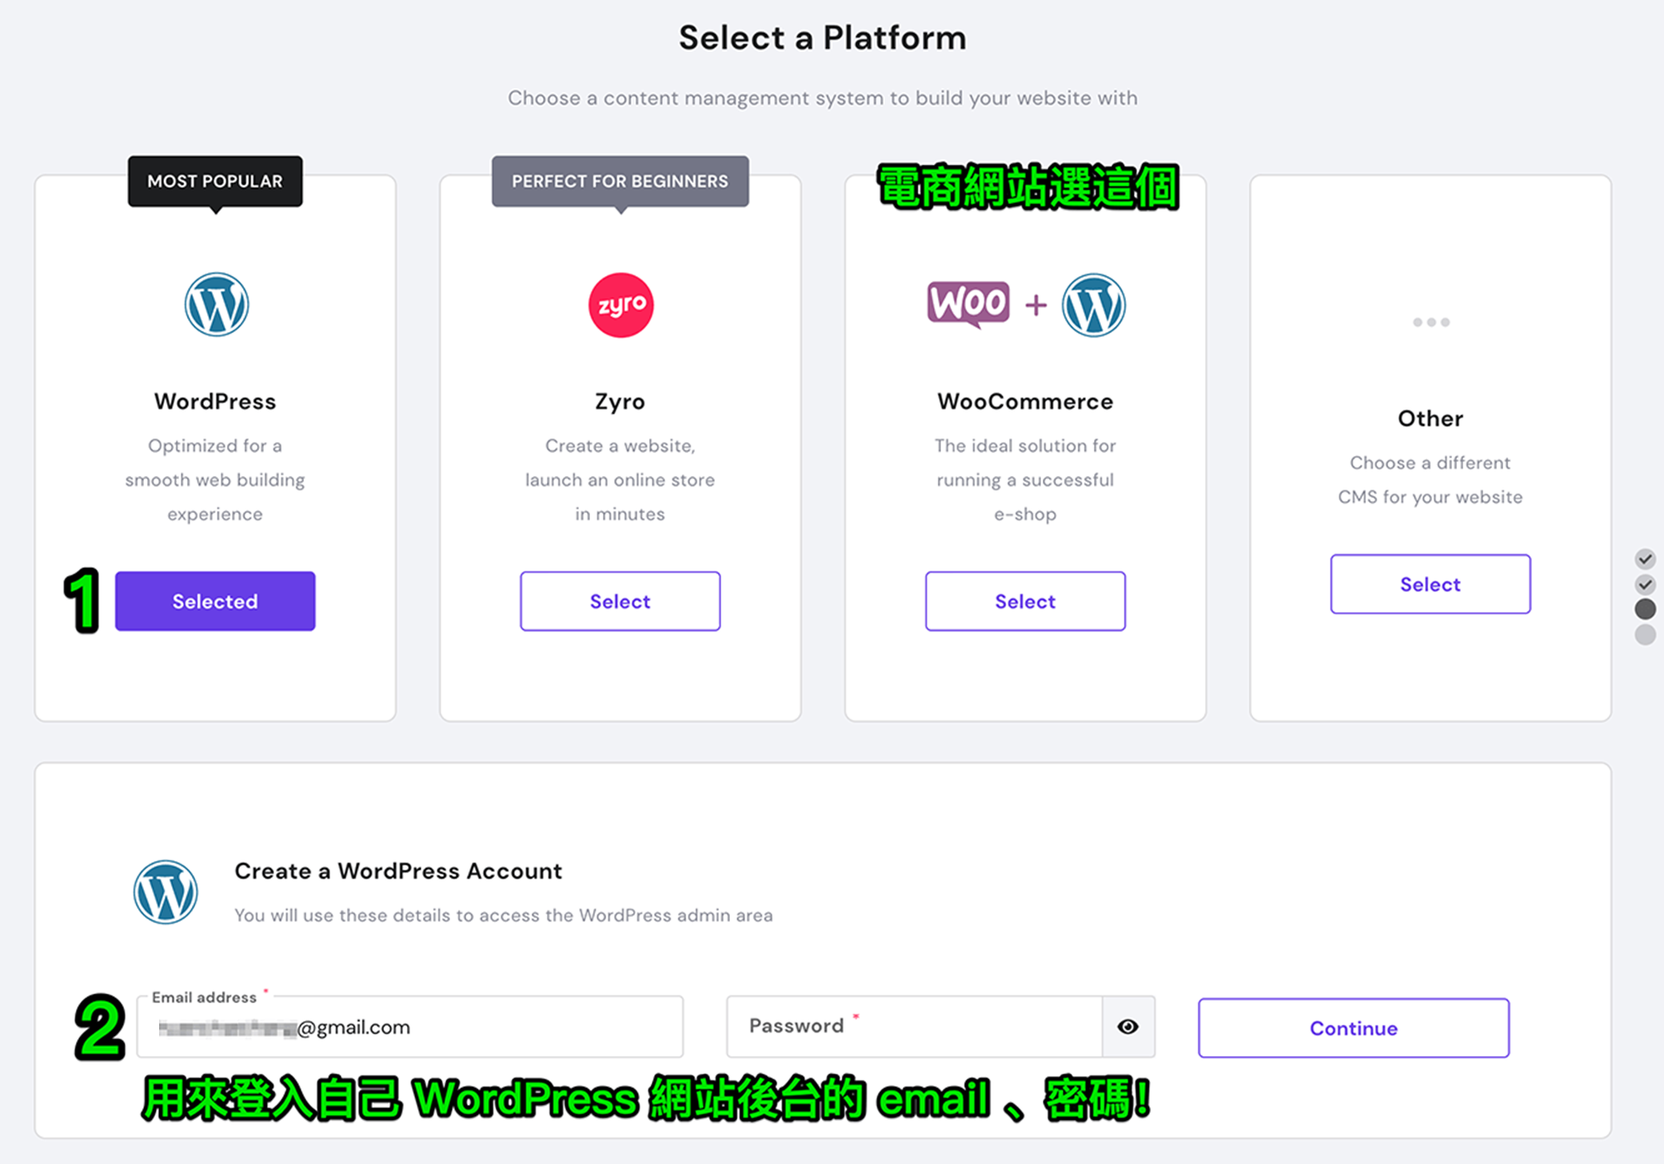Click the last light gray step dot

click(x=1645, y=634)
